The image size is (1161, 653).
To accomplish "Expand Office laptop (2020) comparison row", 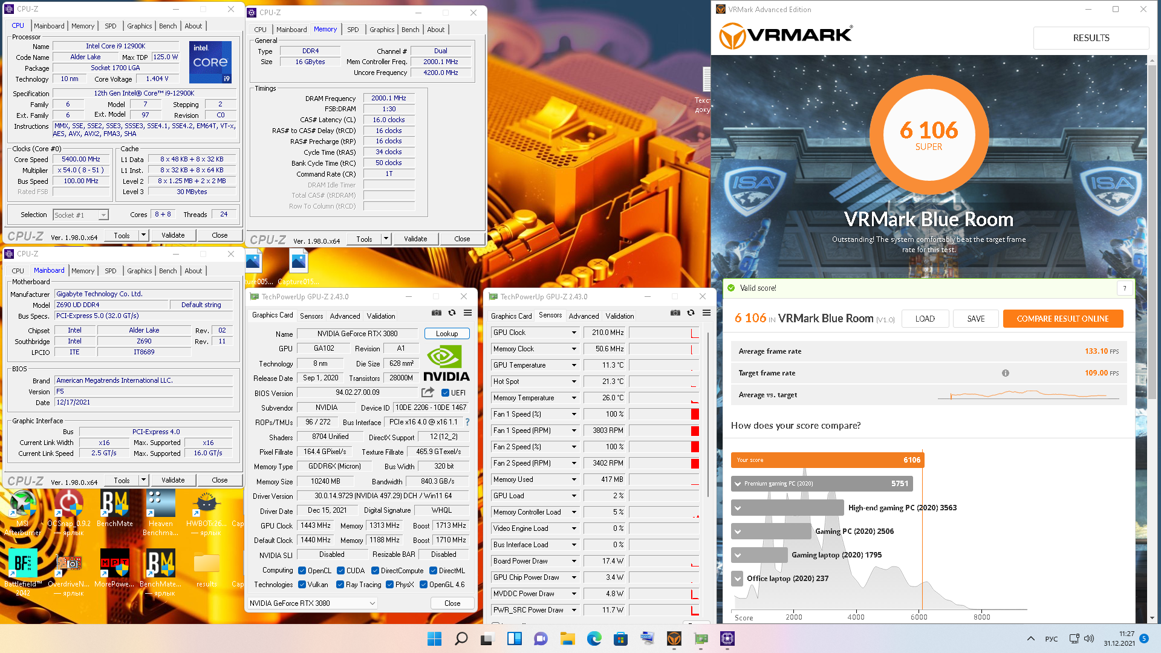I will coord(738,579).
